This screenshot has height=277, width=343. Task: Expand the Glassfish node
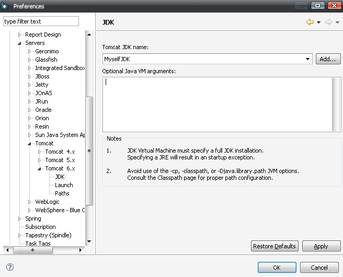[29, 60]
